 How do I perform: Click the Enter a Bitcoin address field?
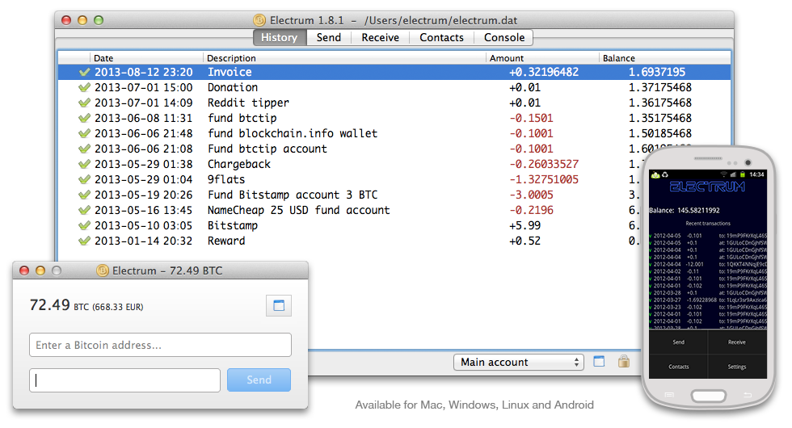click(x=160, y=345)
